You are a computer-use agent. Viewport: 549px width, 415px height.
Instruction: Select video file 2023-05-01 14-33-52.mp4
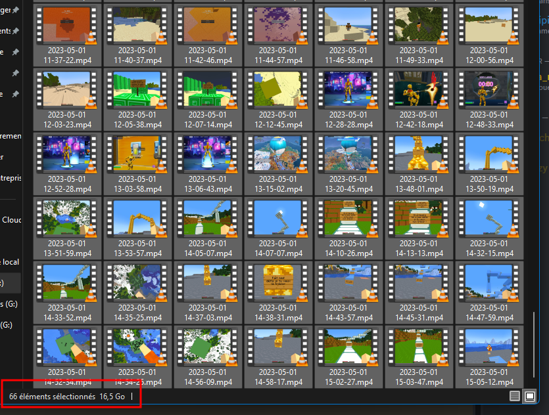click(67, 292)
